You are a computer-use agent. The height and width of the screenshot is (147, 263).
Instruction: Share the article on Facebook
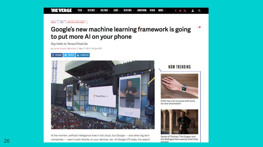point(57,55)
